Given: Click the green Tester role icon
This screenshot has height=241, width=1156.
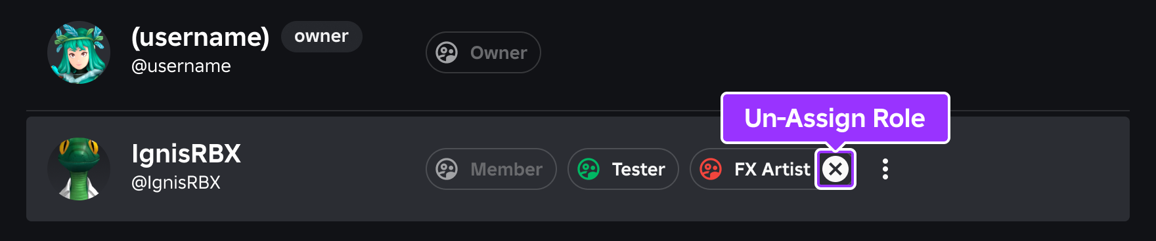Looking at the screenshot, I should [x=589, y=169].
